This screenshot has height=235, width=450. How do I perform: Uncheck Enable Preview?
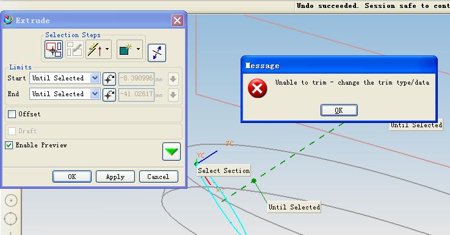(9, 145)
